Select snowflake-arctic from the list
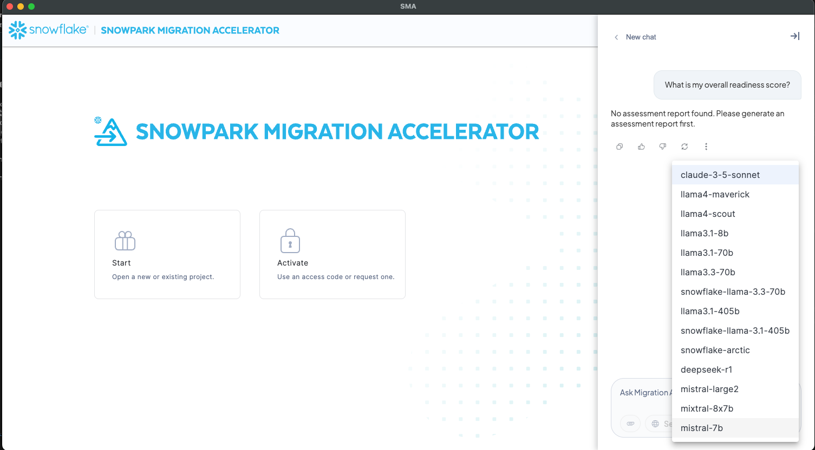This screenshot has height=450, width=815. coord(715,350)
